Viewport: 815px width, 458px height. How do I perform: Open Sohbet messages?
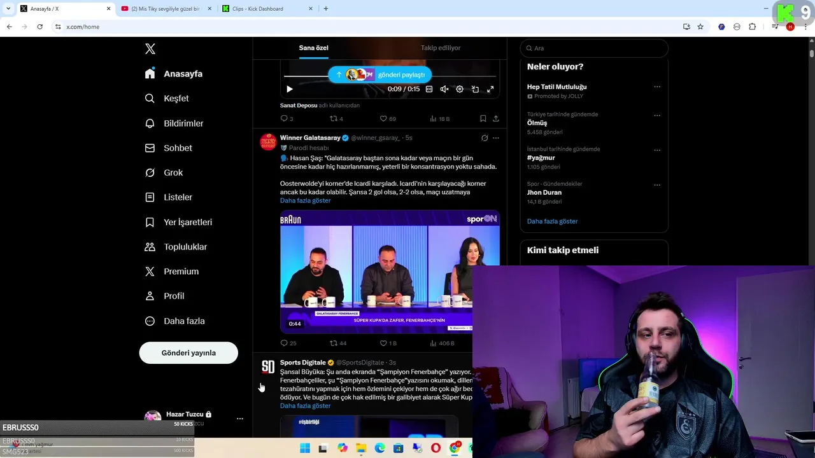pos(168,148)
